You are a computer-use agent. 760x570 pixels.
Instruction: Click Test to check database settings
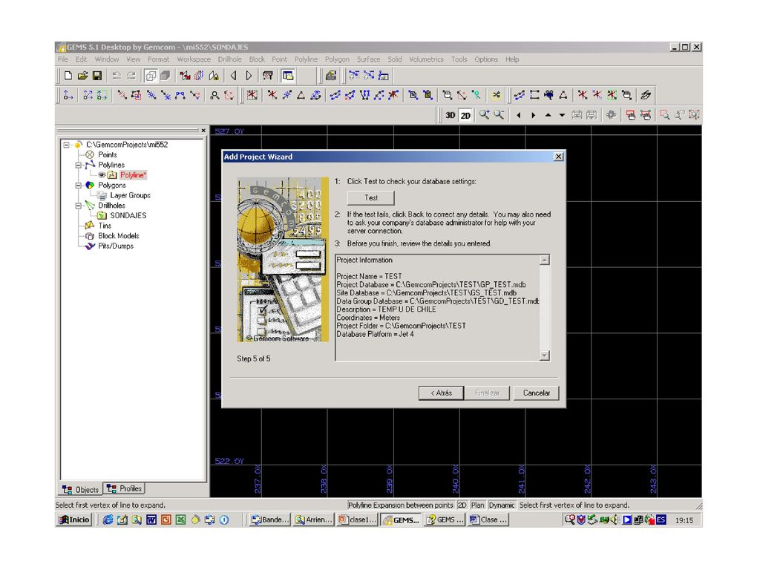point(371,197)
